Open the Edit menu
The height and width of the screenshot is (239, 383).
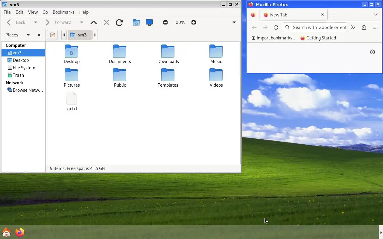[19, 12]
